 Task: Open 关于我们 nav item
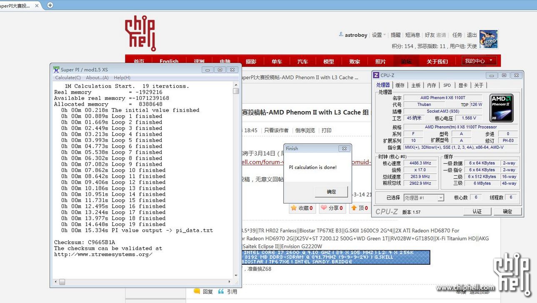pyautogui.click(x=437, y=62)
